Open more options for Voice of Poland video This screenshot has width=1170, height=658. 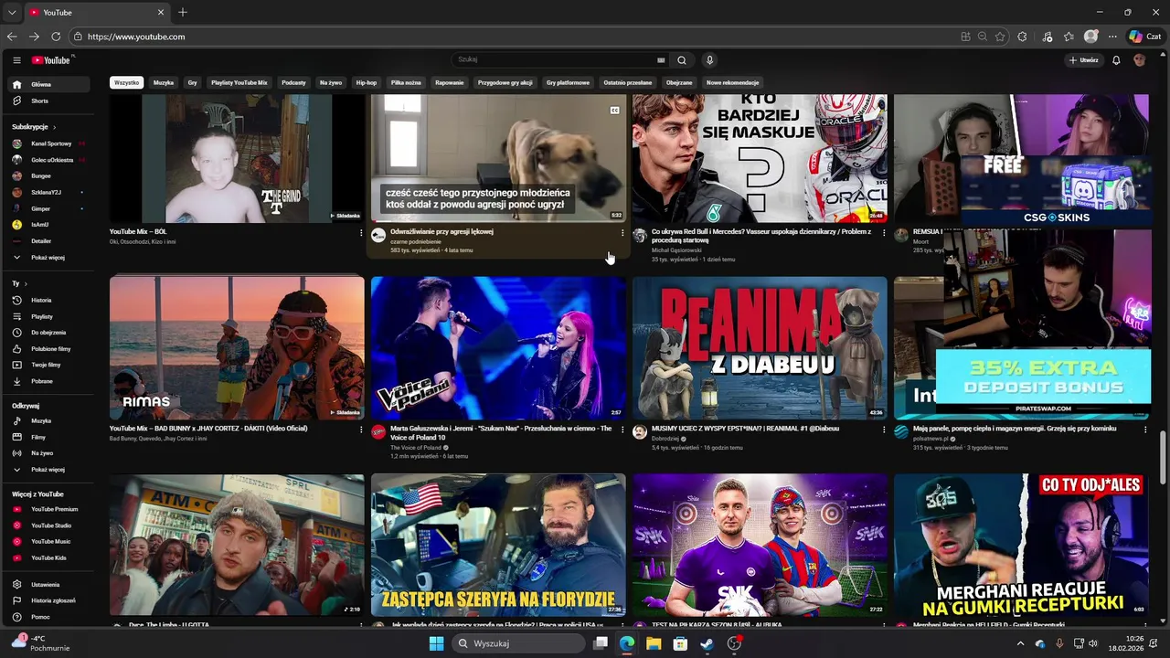(x=622, y=430)
